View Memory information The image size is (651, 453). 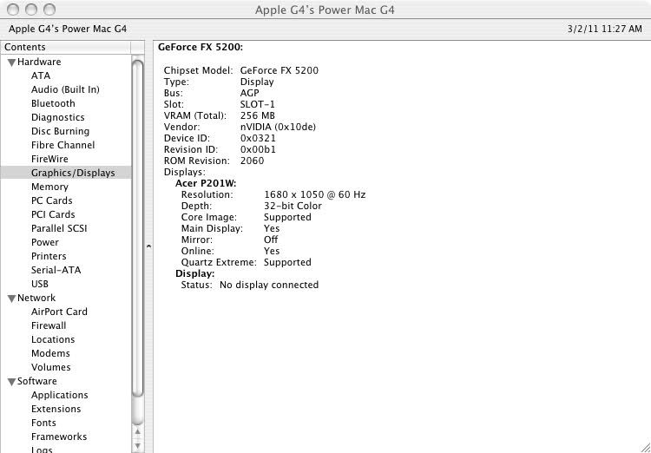[49, 187]
